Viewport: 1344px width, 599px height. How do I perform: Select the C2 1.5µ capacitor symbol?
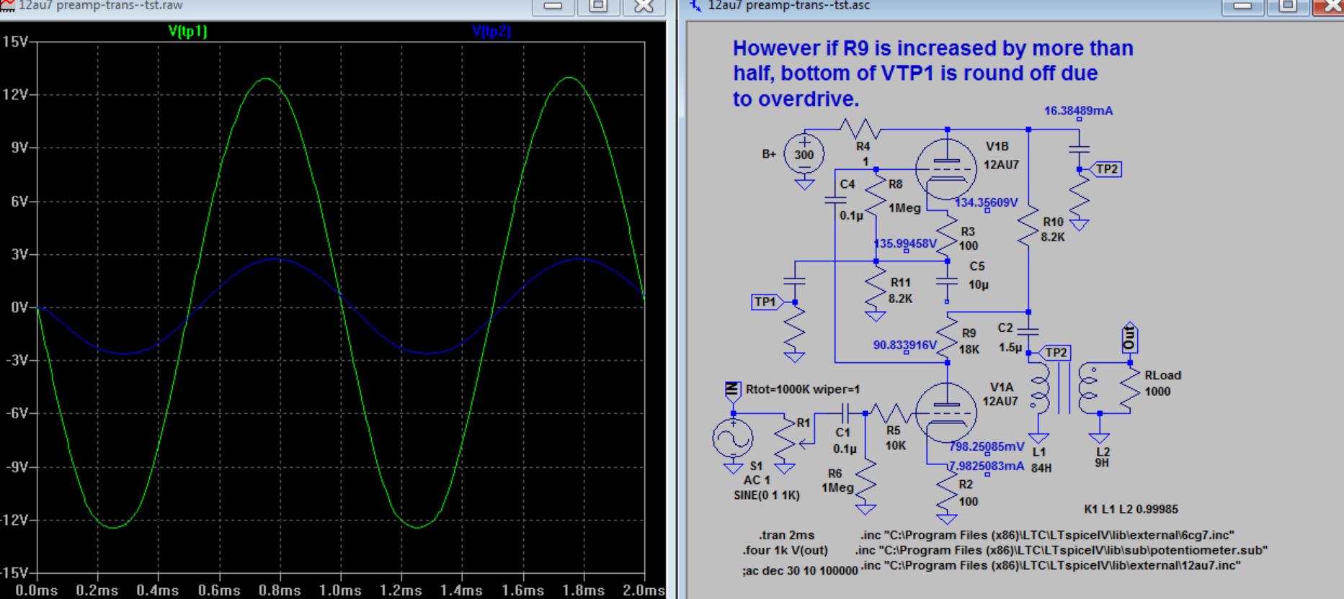pyautogui.click(x=1028, y=332)
